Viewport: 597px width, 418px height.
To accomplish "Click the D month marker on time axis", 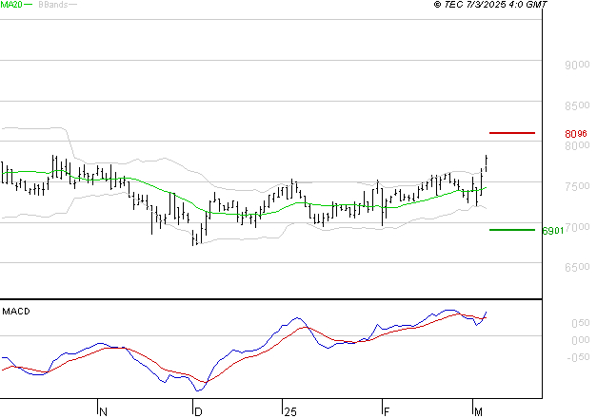I will pos(198,412).
